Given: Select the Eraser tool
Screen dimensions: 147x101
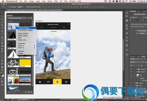Looking at the screenshot, I should click(x=2, y=43).
